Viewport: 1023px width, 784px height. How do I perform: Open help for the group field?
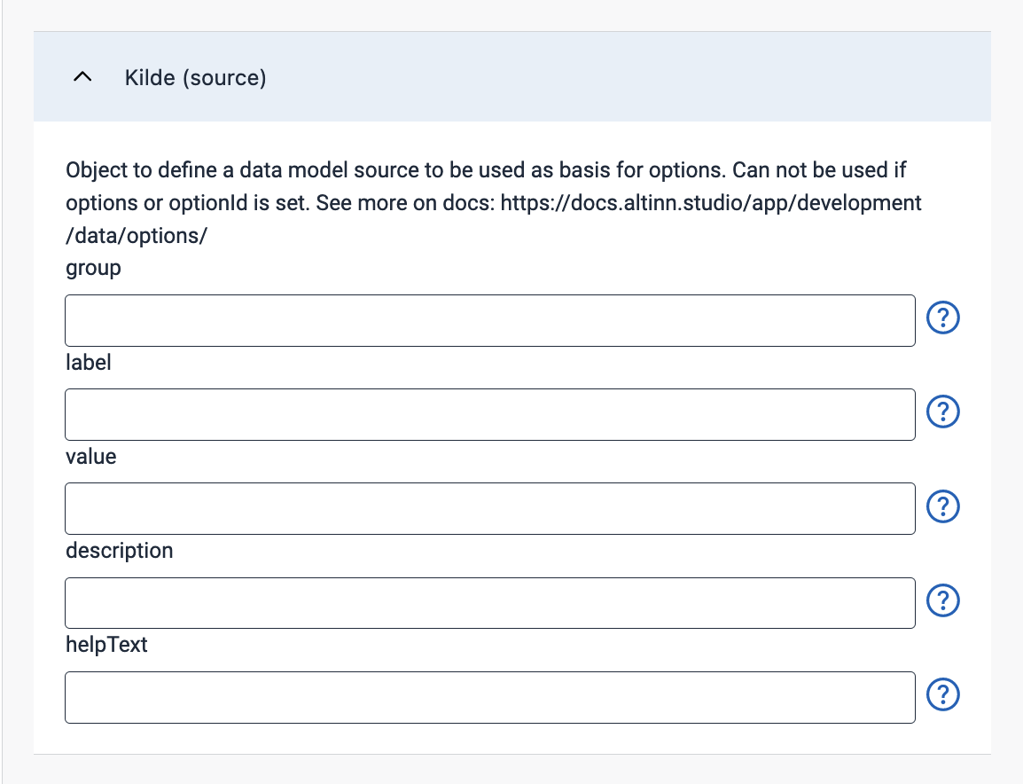942,318
